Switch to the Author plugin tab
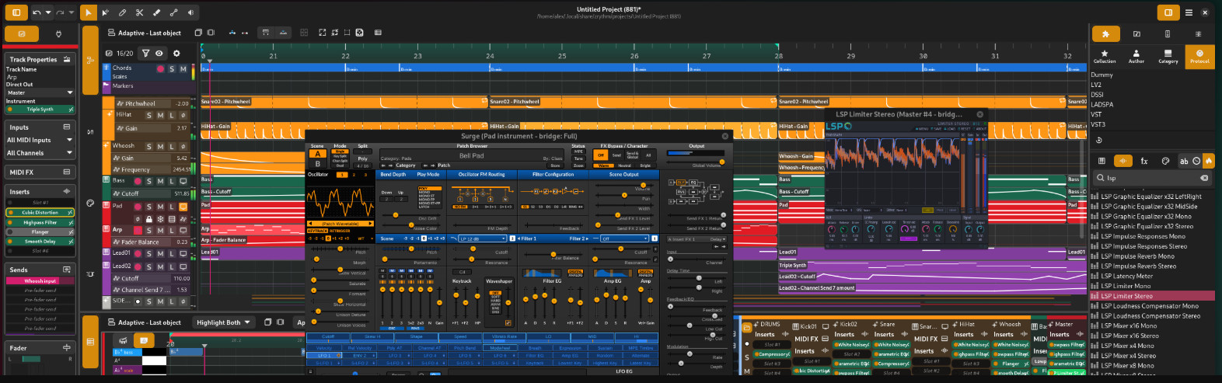This screenshot has width=1222, height=383. click(x=1136, y=56)
